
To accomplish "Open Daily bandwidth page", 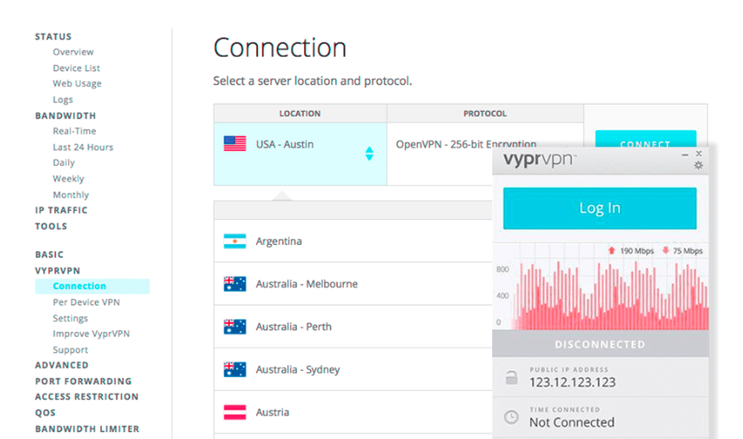I will click(x=64, y=162).
